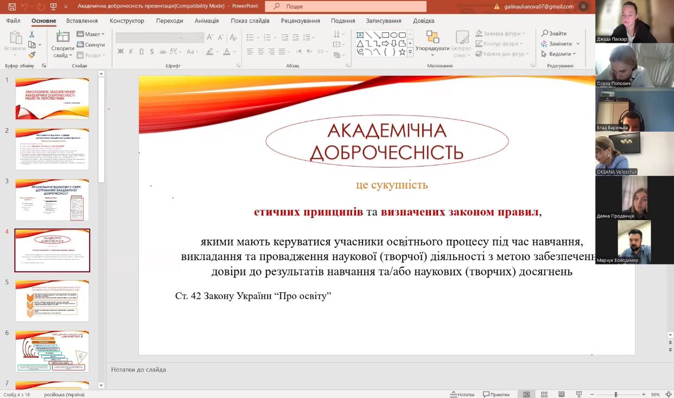Select the Format Painter brush icon

(x=32, y=55)
